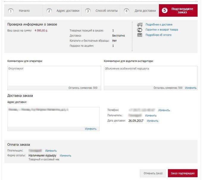Click Изменить under delivery address box
Image resolution: width=202 pixels, height=180 pixels.
tap(90, 129)
